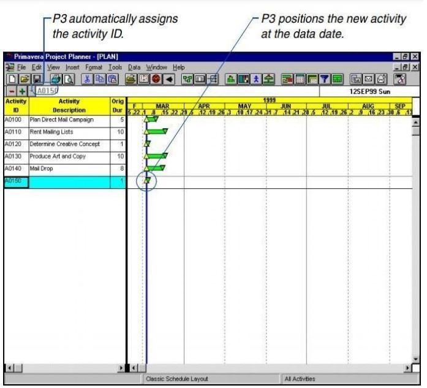
Task: Open the Data menu
Action: (x=134, y=67)
